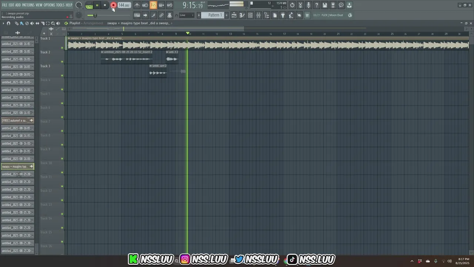The width and height of the screenshot is (474, 267).
Task: Mute Track 2 using its green LED
Action: tap(62, 62)
